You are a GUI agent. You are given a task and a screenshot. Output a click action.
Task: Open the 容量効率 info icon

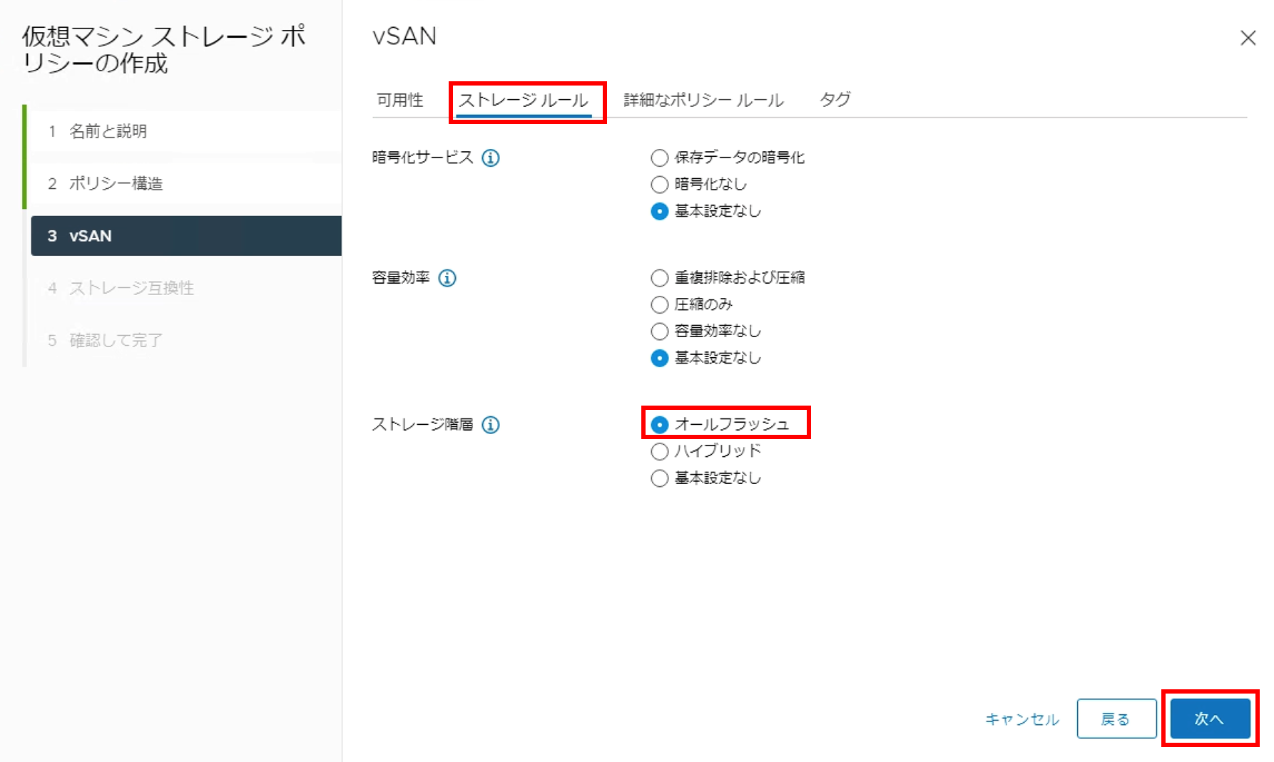click(x=447, y=278)
